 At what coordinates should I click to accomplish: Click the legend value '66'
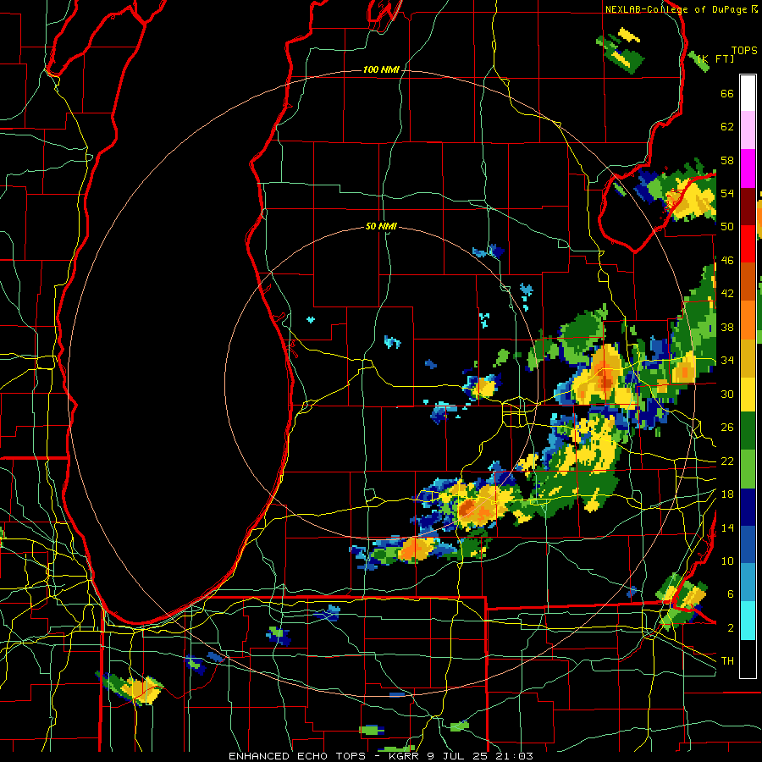tap(727, 93)
